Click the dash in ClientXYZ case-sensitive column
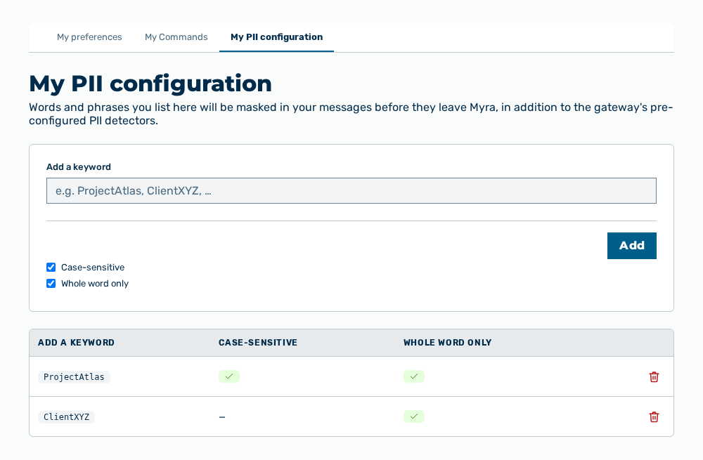 [x=222, y=417]
